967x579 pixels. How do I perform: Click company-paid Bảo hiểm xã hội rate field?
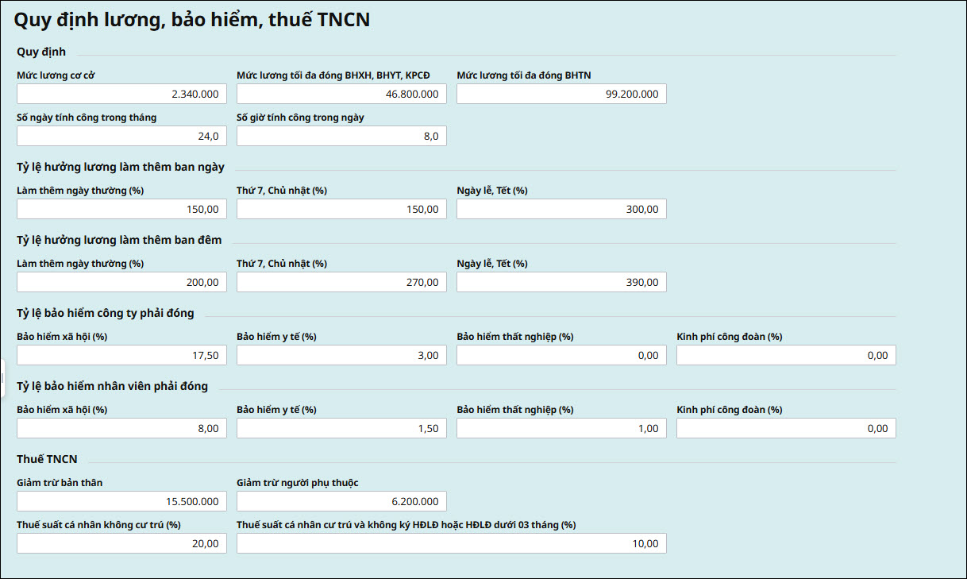(121, 356)
